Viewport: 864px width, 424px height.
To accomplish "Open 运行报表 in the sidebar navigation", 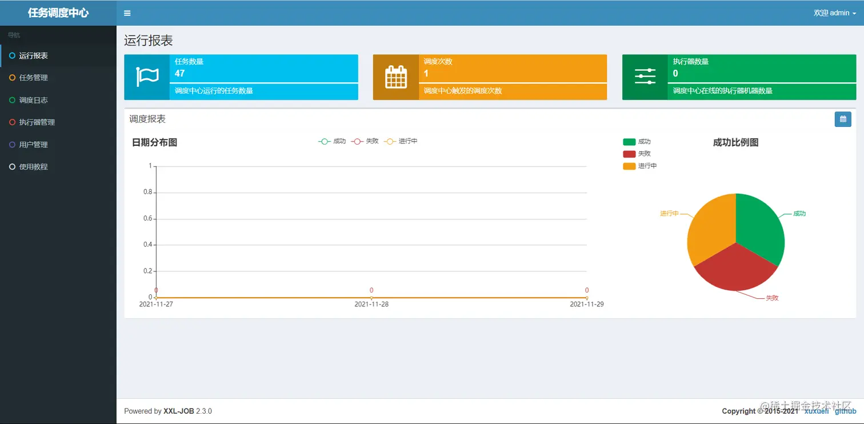I will click(58, 56).
